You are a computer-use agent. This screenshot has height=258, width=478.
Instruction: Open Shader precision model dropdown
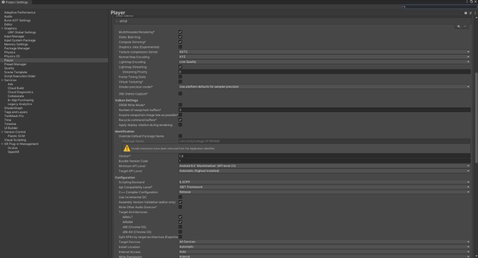(324, 86)
